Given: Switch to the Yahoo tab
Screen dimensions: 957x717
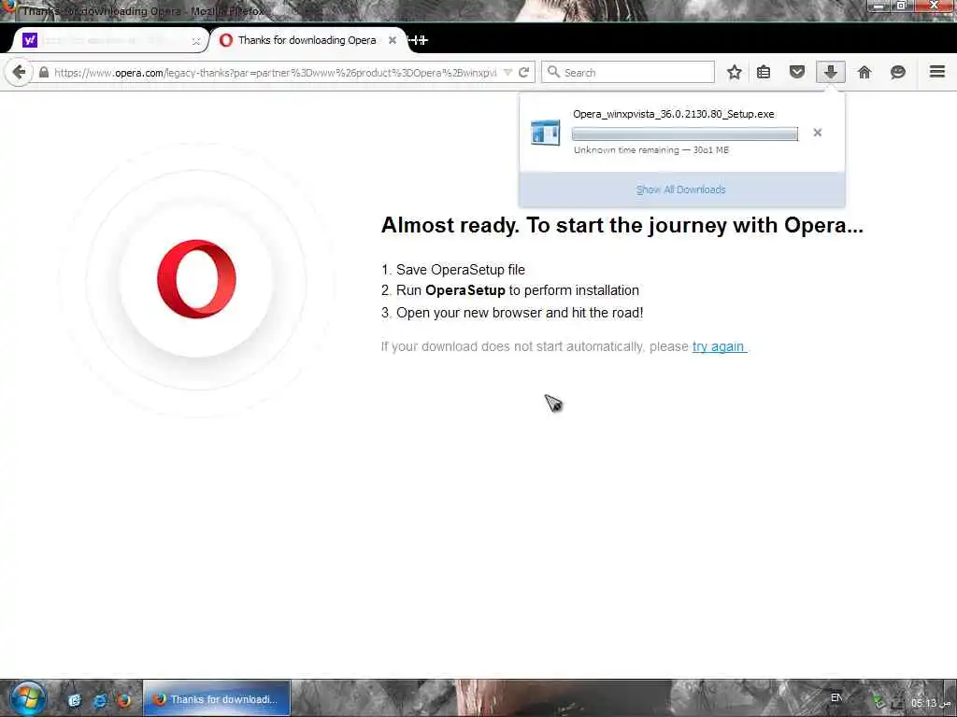Looking at the screenshot, I should point(110,40).
